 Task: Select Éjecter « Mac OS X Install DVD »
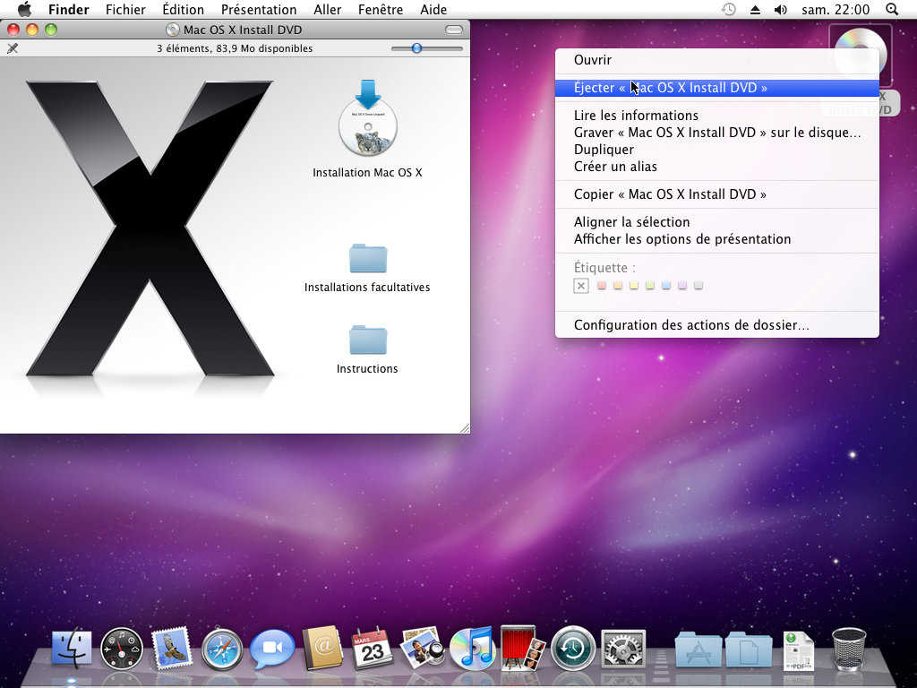pyautogui.click(x=671, y=88)
